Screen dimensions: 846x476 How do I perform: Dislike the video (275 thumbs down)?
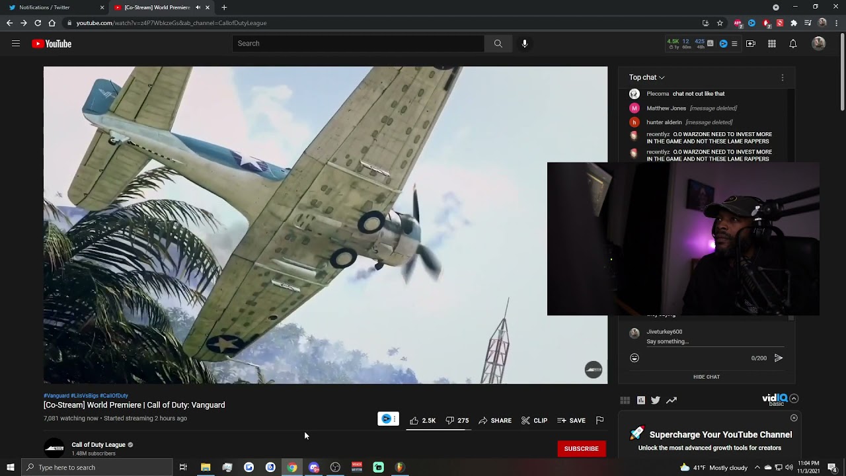[457, 420]
